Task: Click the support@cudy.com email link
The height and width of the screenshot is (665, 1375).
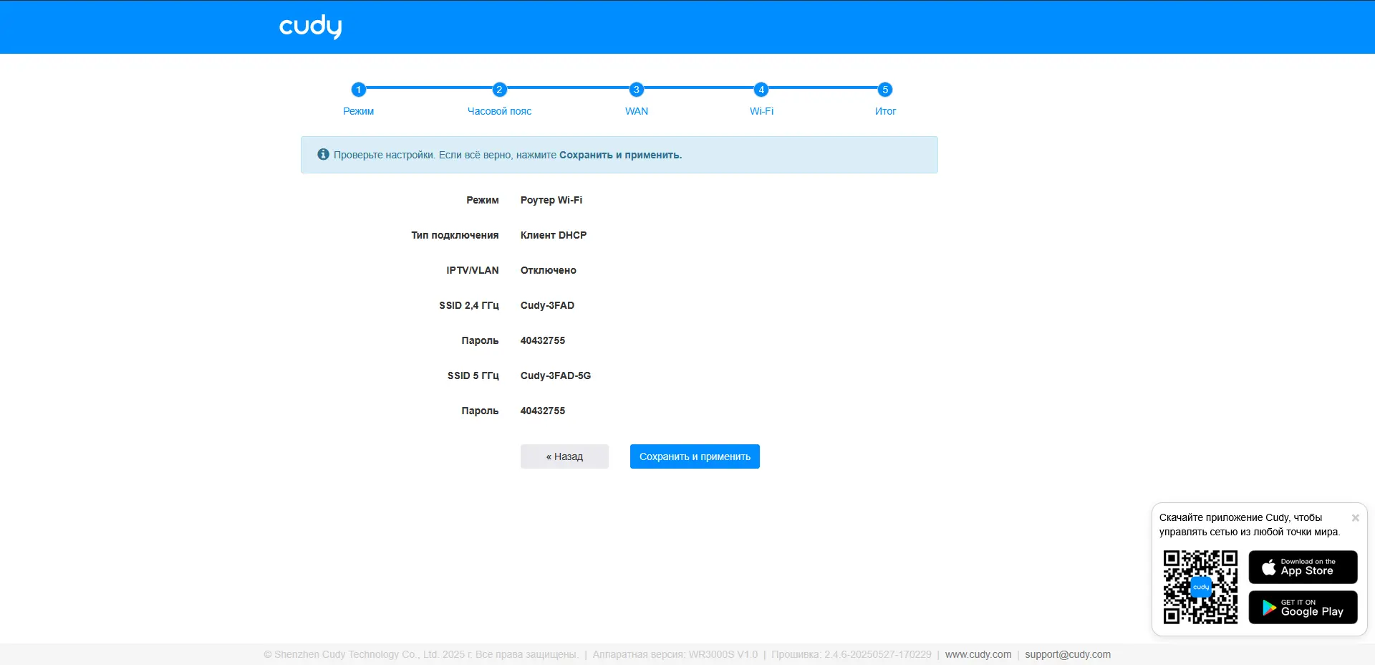Action: coord(1068,654)
